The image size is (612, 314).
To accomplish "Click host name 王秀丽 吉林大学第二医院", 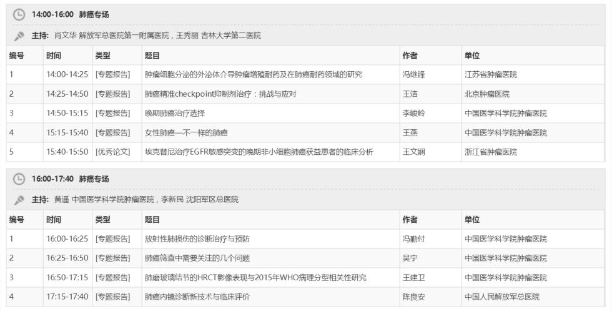I will (x=219, y=36).
